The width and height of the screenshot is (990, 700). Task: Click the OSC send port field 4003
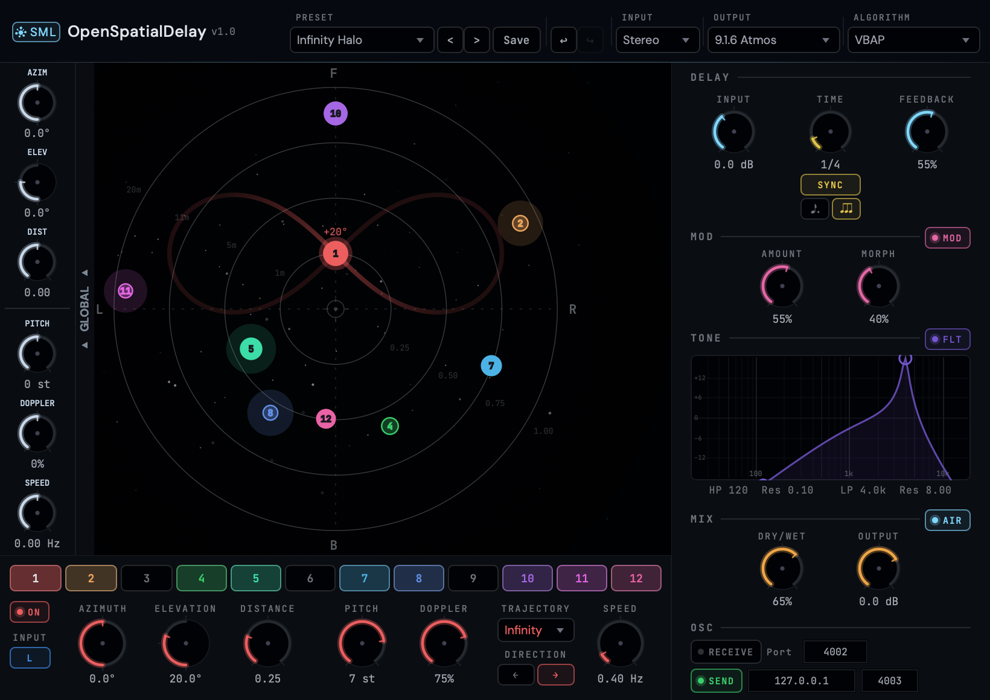[890, 681]
